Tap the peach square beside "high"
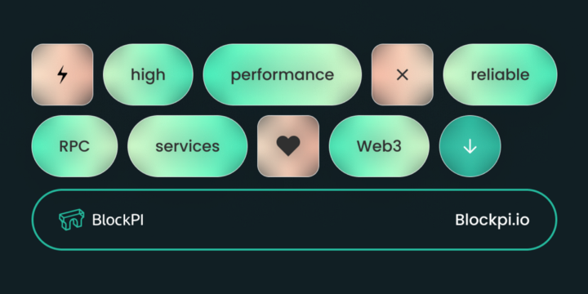Screen dimensions: 588x294 62,74
